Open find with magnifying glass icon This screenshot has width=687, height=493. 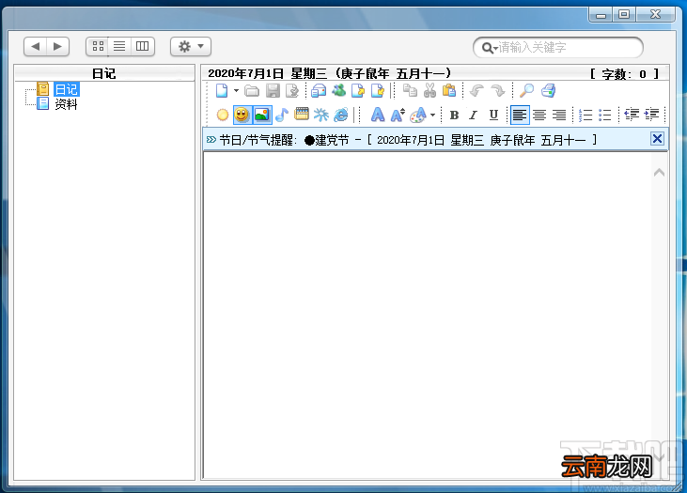[x=526, y=91]
